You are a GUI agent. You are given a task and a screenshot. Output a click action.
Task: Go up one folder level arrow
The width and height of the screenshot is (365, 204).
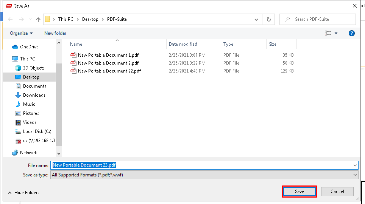[x=38, y=20]
